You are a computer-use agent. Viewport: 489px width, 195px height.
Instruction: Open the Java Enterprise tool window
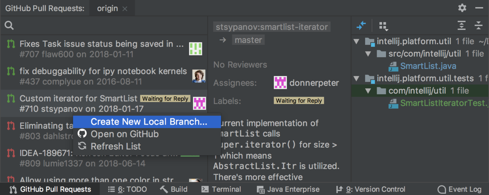(x=288, y=189)
